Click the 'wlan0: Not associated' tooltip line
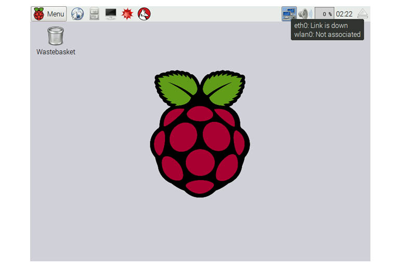The image size is (399, 266). [x=327, y=34]
